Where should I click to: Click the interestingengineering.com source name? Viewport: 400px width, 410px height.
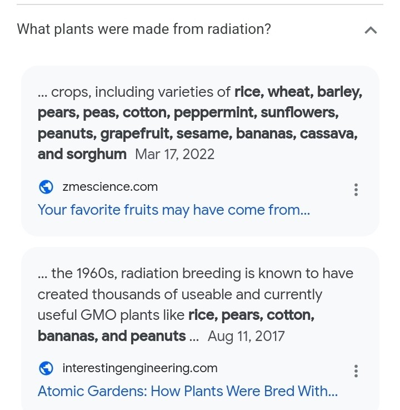click(140, 368)
